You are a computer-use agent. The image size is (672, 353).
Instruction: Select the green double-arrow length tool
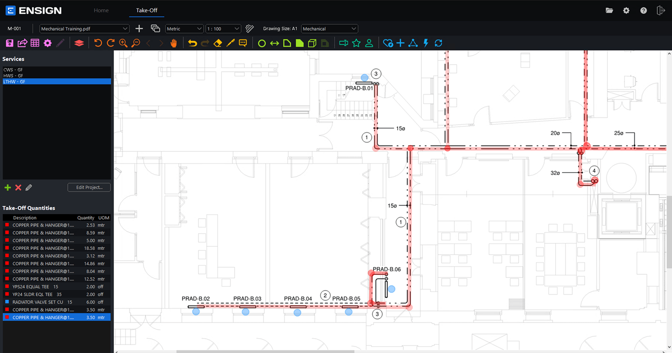point(275,43)
